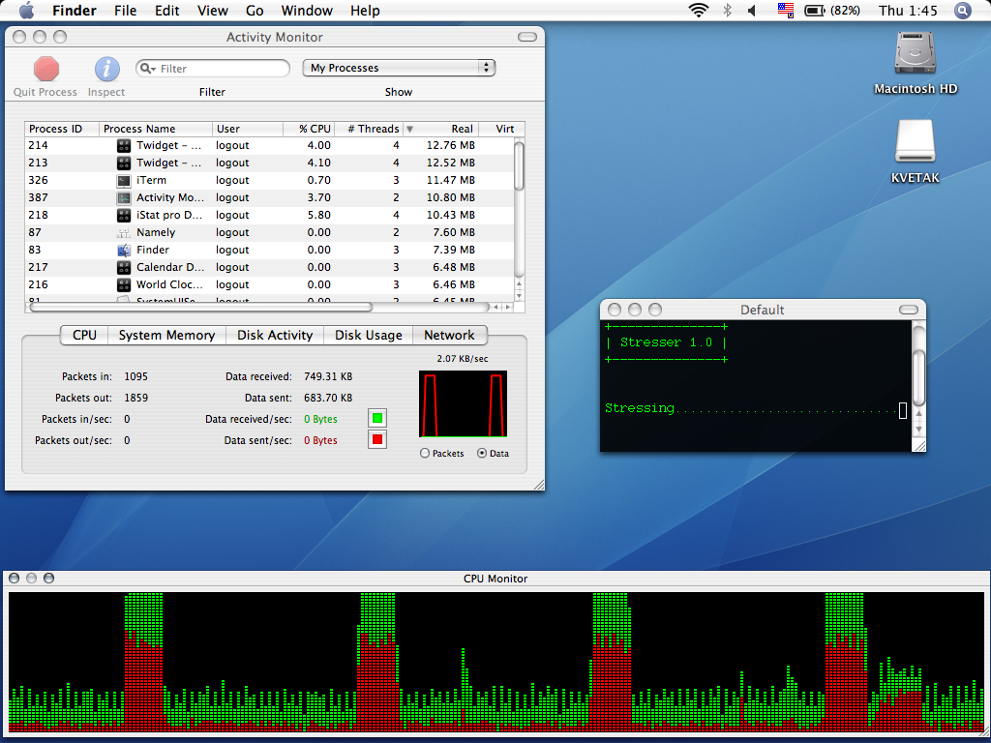Image resolution: width=991 pixels, height=743 pixels.
Task: Switch to the Disk Activity tab
Action: [x=275, y=335]
